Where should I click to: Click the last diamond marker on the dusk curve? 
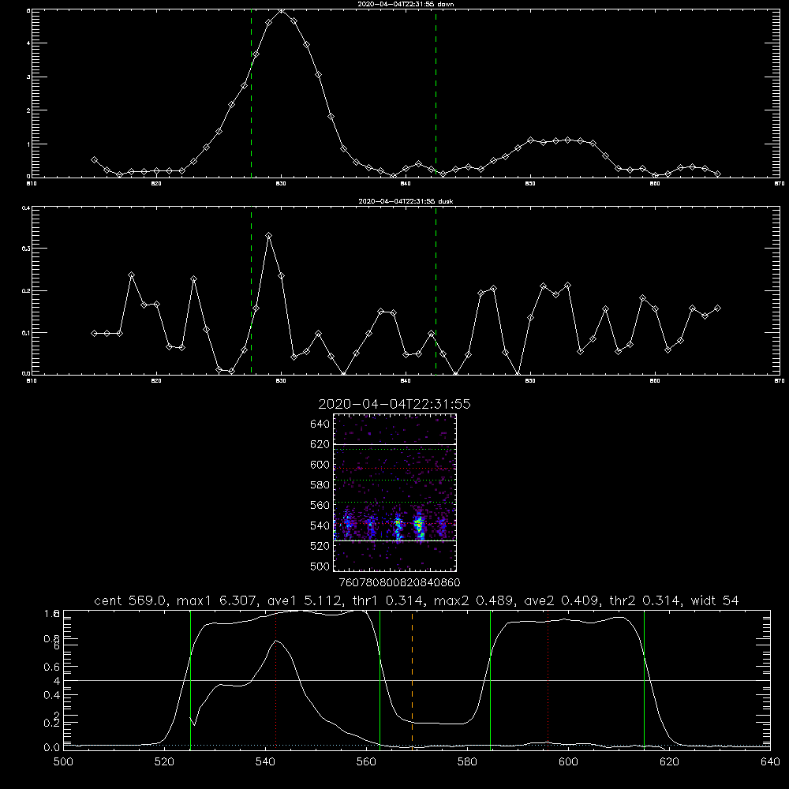pos(717,308)
